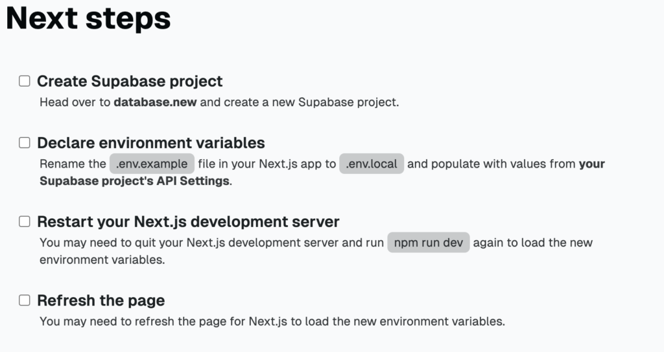The height and width of the screenshot is (352, 664).
Task: Click the Create Supabase project step title
Action: coord(130,82)
